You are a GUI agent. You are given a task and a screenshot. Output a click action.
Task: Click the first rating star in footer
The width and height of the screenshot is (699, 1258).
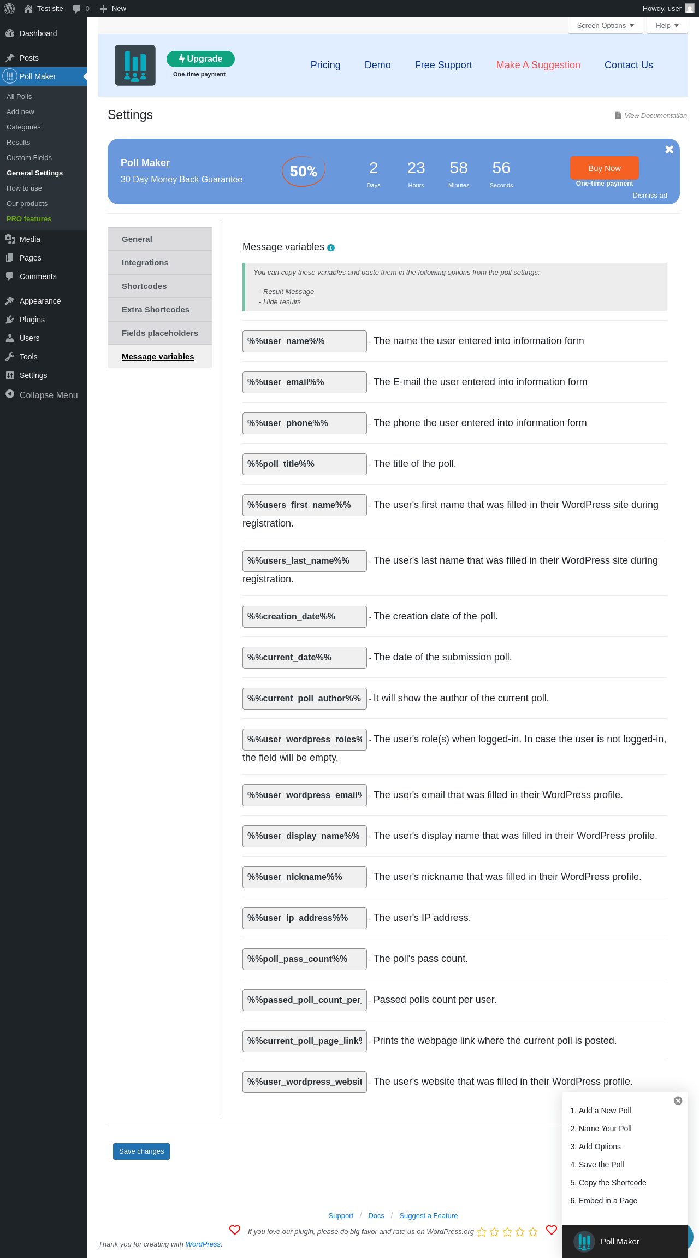click(482, 1232)
